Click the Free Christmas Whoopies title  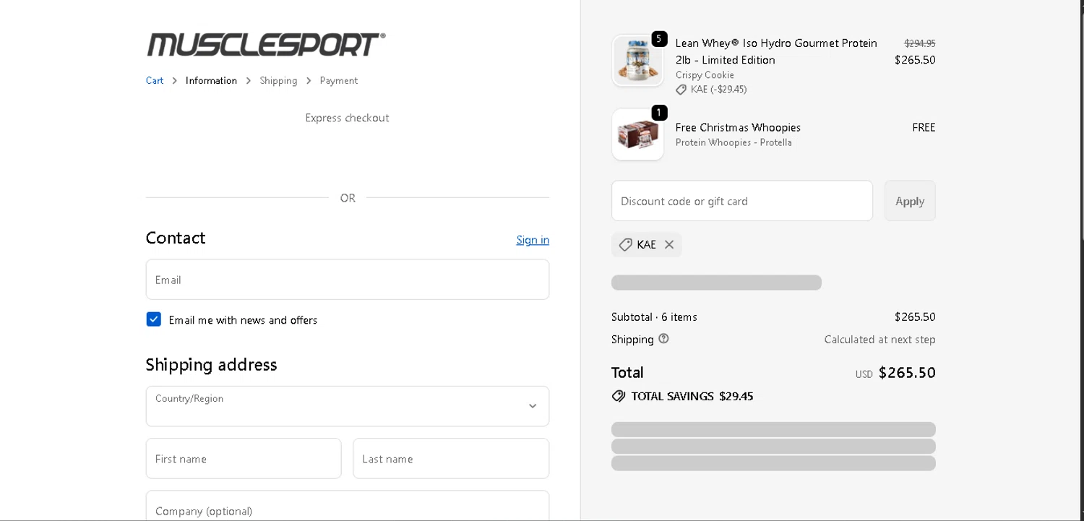738,127
